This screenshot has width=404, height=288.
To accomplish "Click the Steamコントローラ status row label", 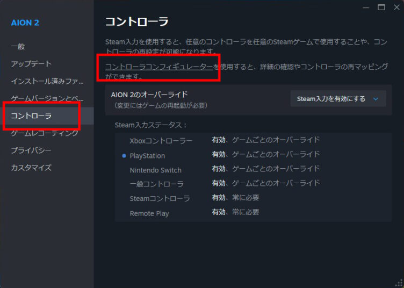I will coord(160,199).
